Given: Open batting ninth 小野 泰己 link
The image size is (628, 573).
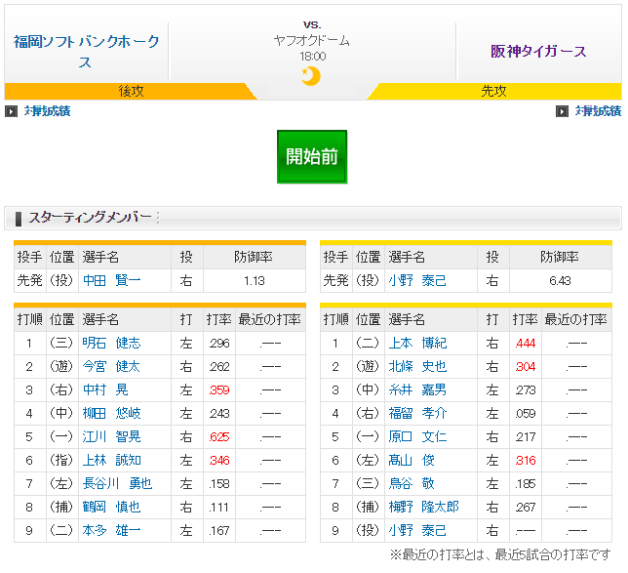Looking at the screenshot, I should tap(417, 530).
